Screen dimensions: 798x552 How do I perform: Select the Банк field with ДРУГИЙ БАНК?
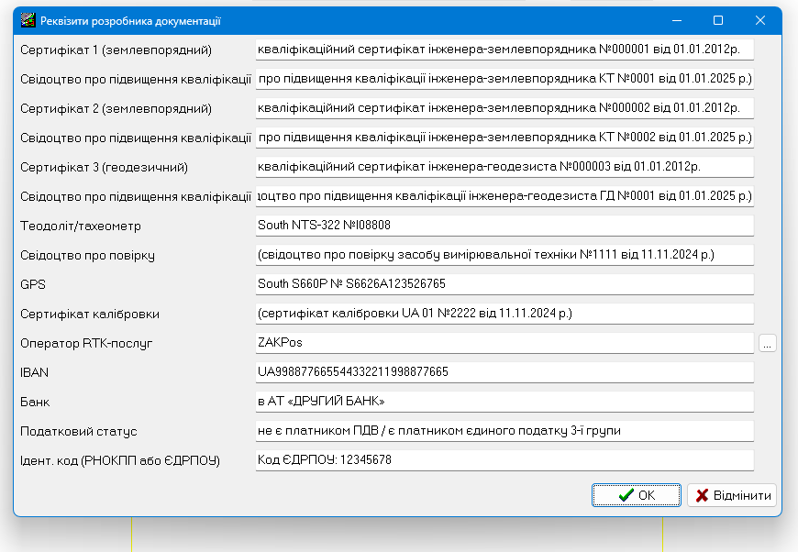click(x=504, y=402)
